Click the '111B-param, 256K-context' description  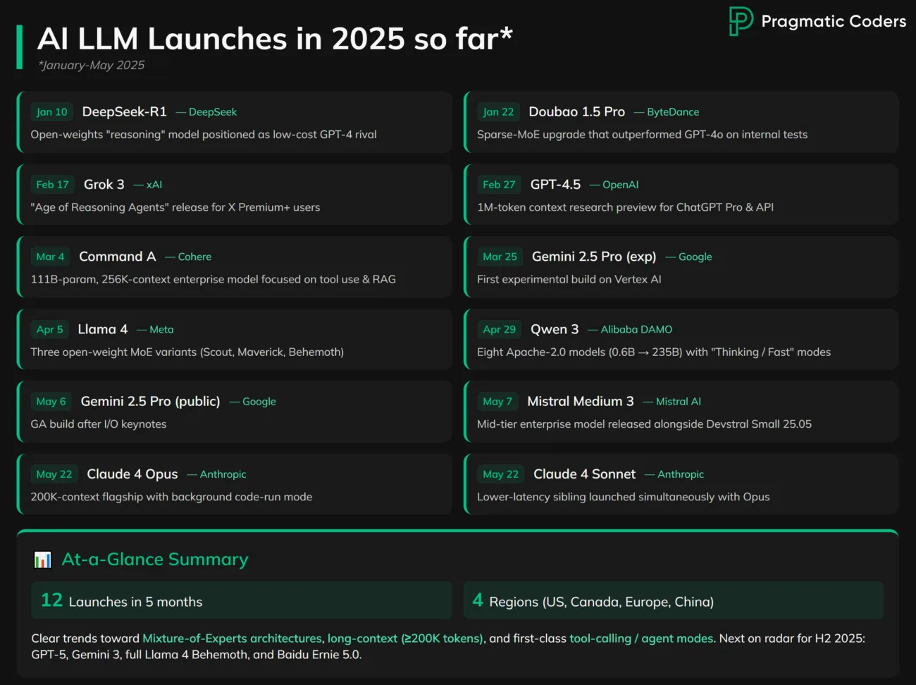pos(213,279)
